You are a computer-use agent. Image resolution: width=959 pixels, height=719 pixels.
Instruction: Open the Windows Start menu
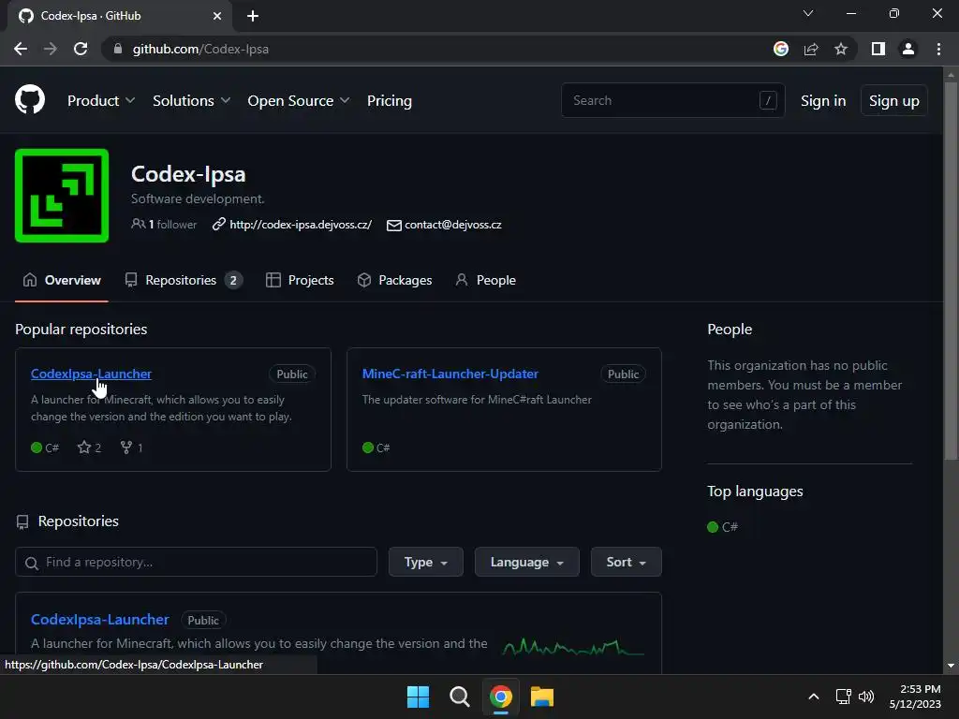pyautogui.click(x=419, y=697)
